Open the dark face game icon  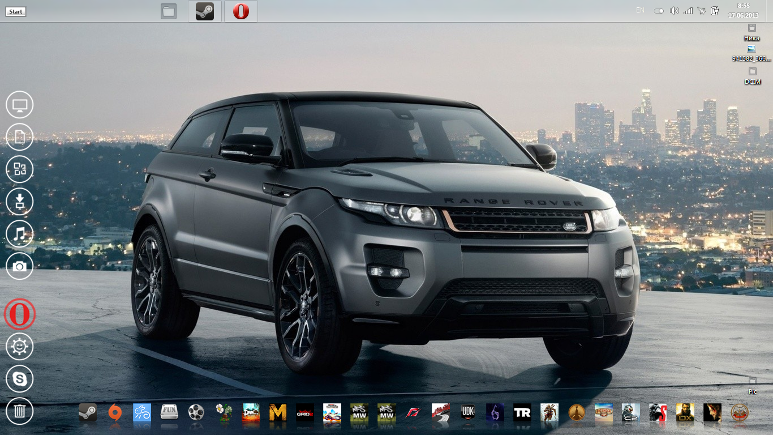tap(712, 412)
